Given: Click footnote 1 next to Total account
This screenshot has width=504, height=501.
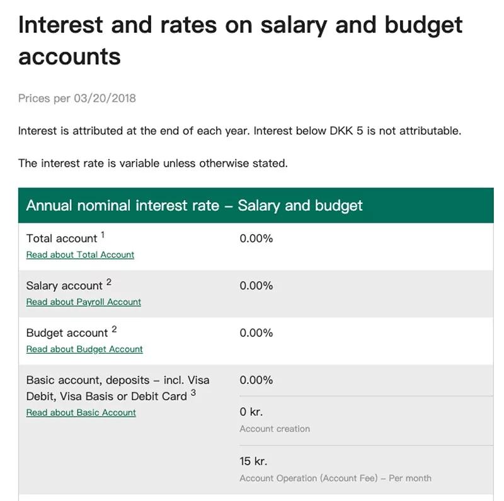Looking at the screenshot, I should (103, 235).
